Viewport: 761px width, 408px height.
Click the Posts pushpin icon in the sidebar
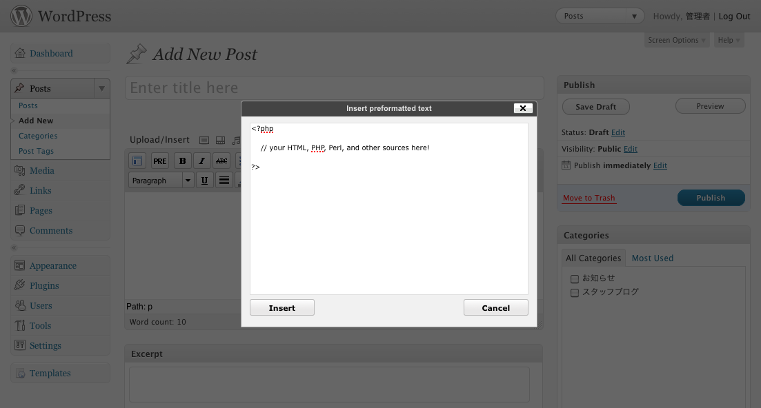pos(19,88)
